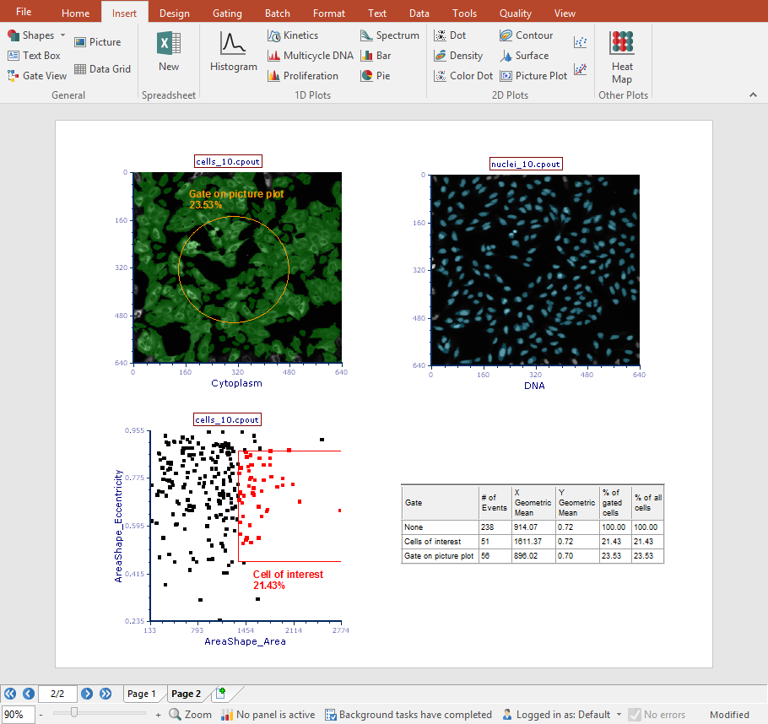Create a New spreadsheet
Image resolution: width=768 pixels, height=724 pixels.
click(x=169, y=52)
